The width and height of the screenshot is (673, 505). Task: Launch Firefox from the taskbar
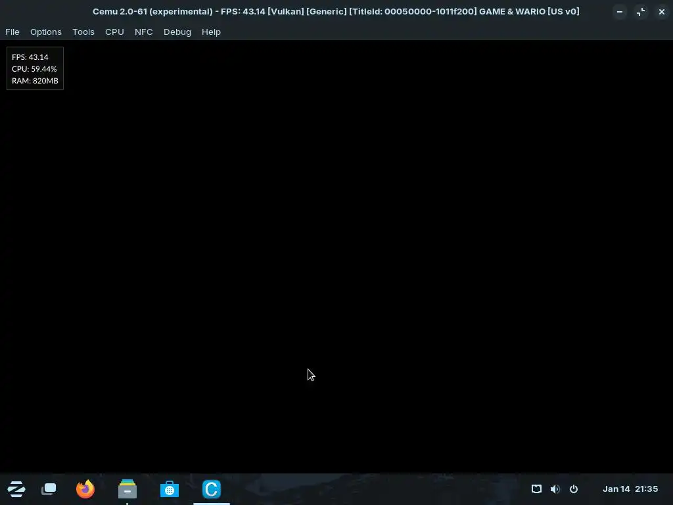(85, 489)
